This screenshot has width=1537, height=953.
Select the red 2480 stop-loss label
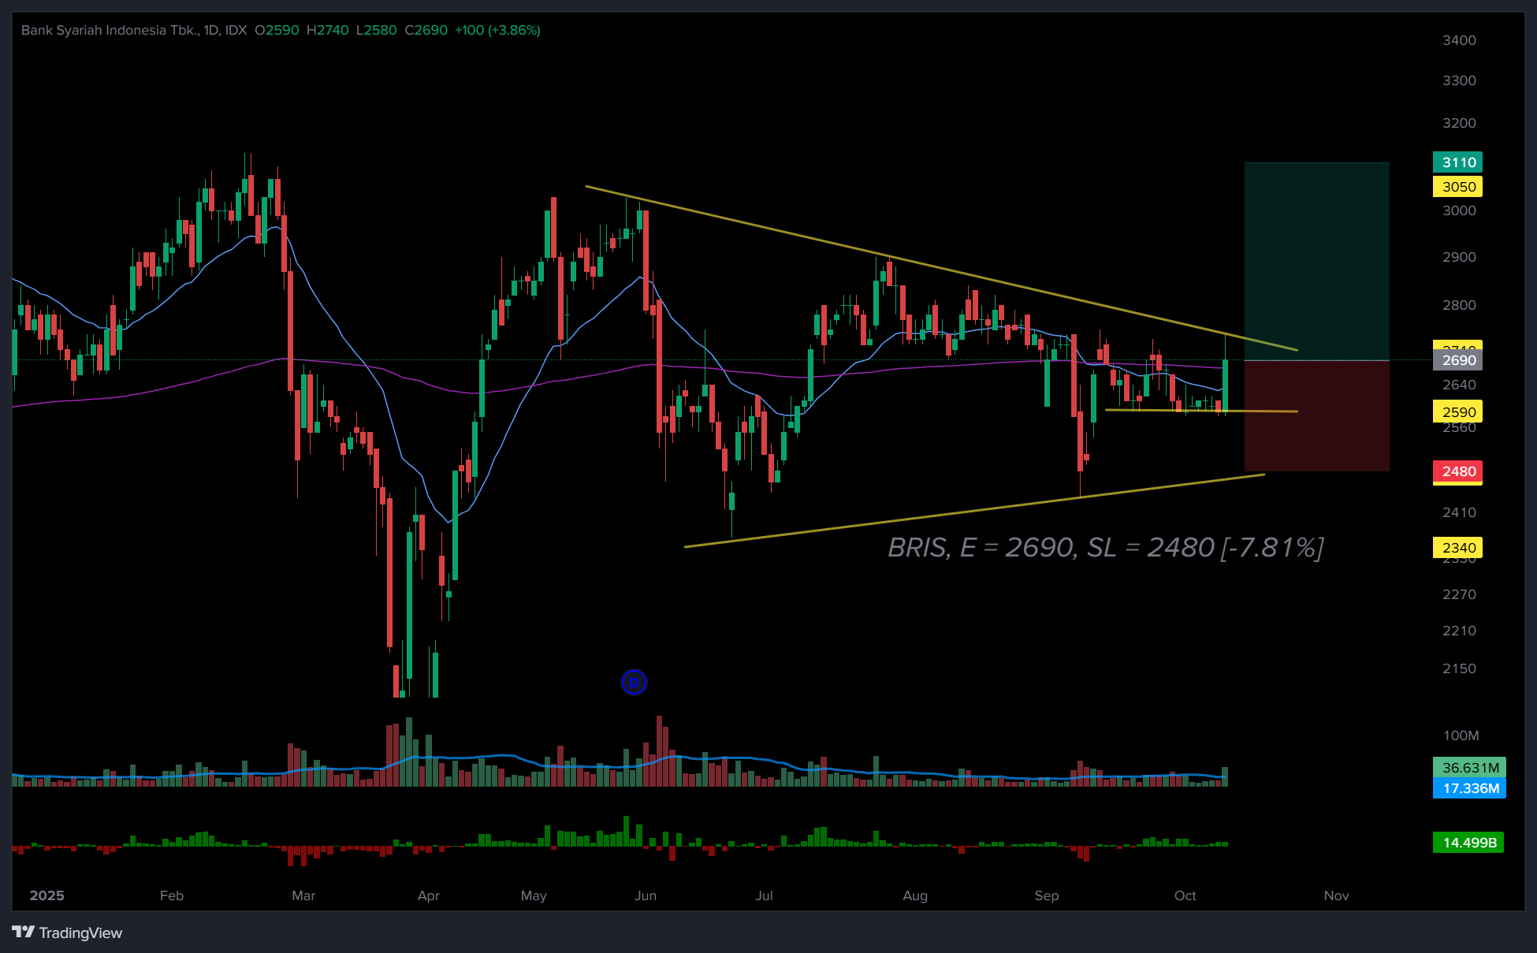click(x=1457, y=471)
